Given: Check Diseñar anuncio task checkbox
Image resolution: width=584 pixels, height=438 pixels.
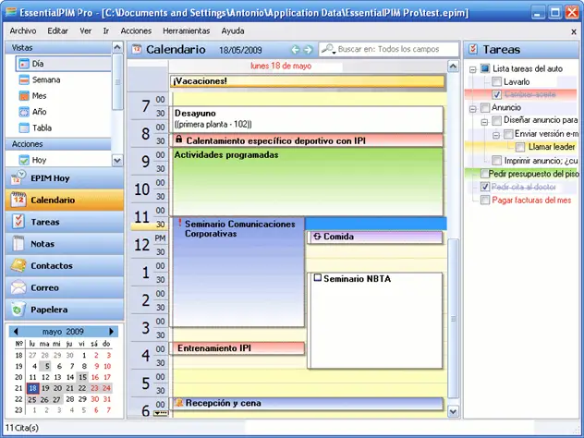Looking at the screenshot, I should click(496, 120).
